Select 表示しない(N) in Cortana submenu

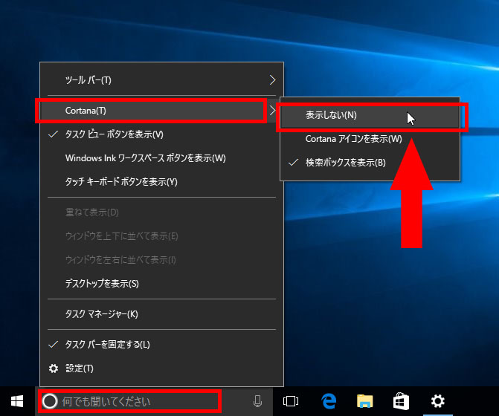(370, 115)
